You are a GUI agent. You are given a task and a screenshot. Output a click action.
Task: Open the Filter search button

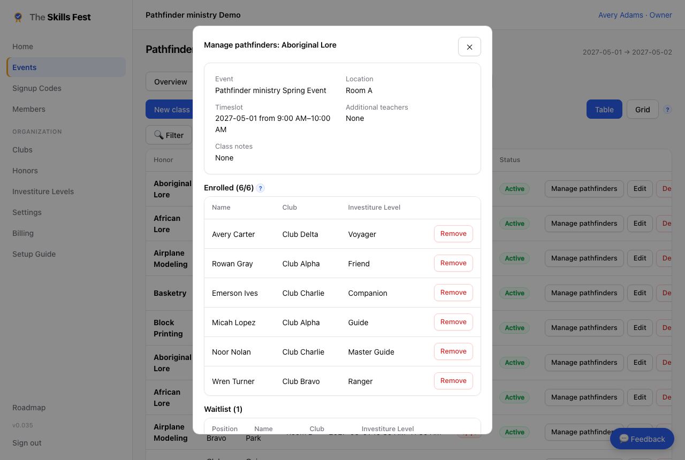pyautogui.click(x=169, y=135)
